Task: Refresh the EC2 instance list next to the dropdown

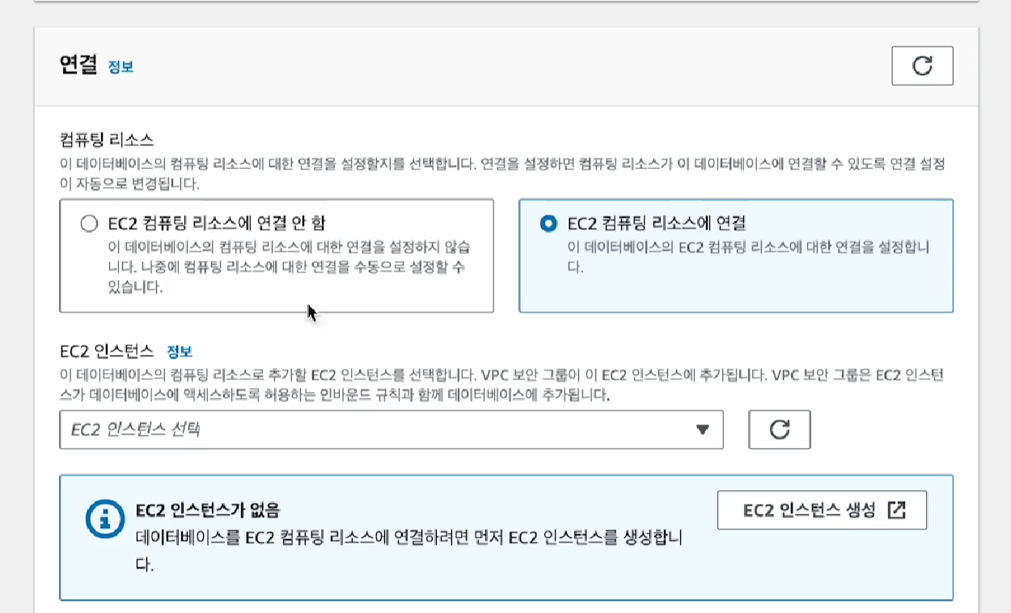Action: point(780,429)
